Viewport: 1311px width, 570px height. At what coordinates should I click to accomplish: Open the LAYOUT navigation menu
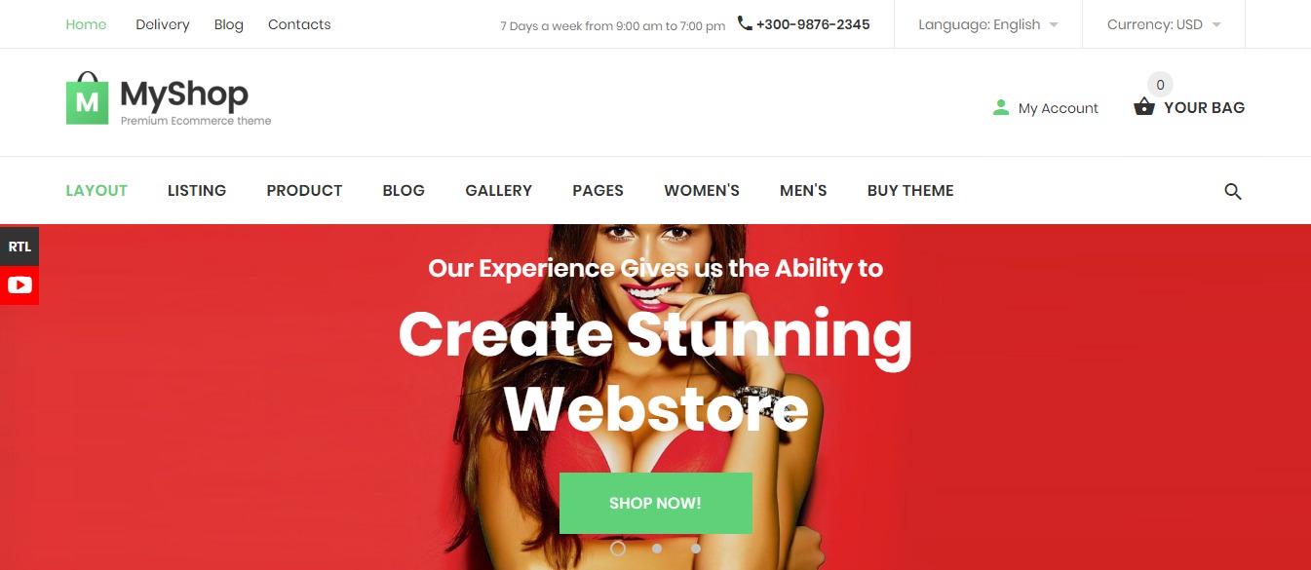(x=96, y=191)
